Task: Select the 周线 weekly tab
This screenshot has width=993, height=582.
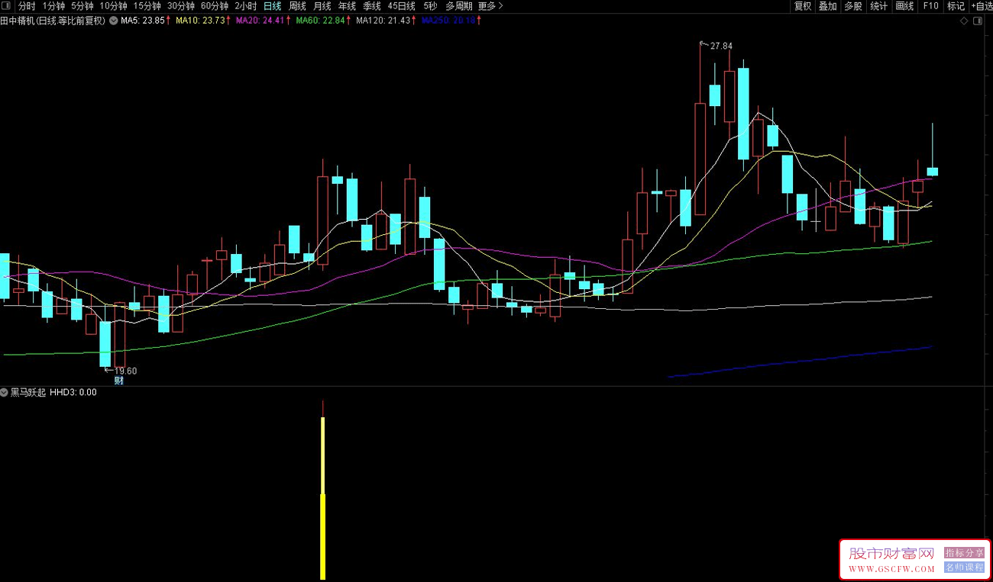Action: tap(297, 6)
